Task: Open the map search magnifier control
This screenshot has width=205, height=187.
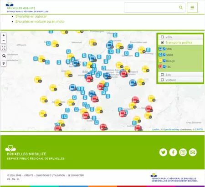Action: pyautogui.click(x=4, y=56)
